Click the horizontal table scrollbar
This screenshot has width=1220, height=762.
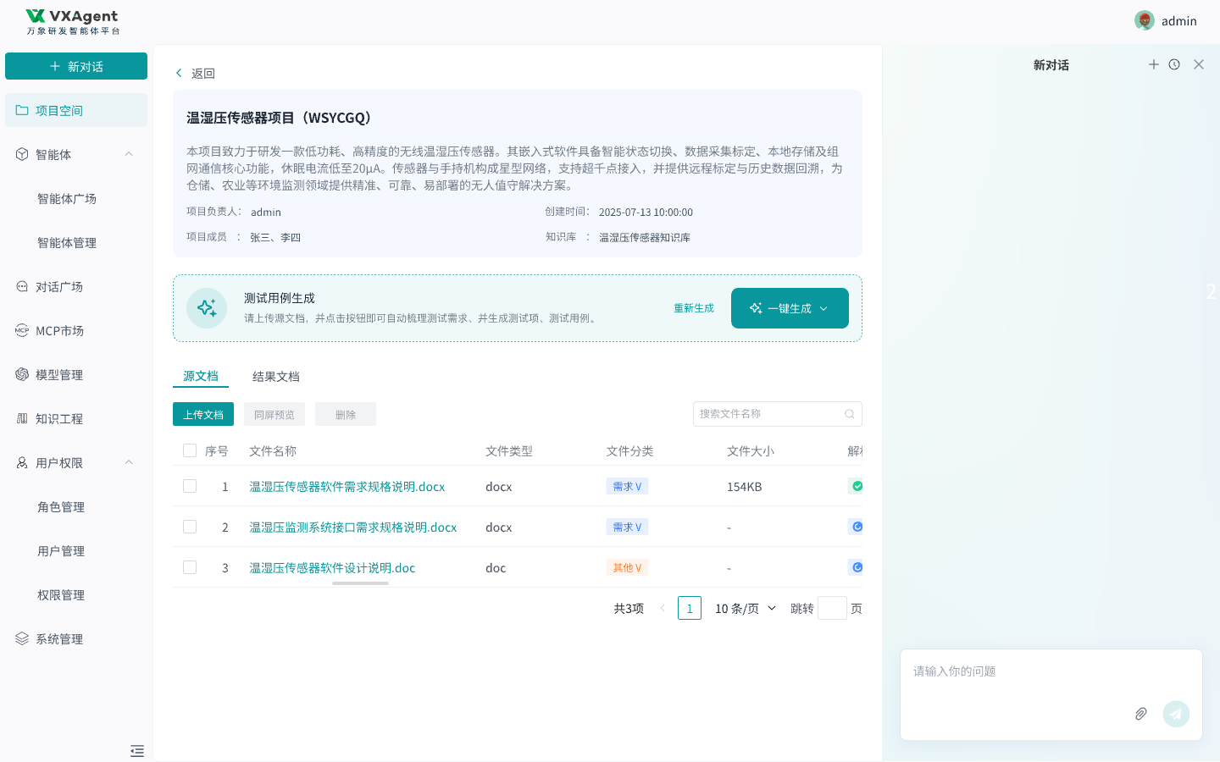pyautogui.click(x=361, y=583)
